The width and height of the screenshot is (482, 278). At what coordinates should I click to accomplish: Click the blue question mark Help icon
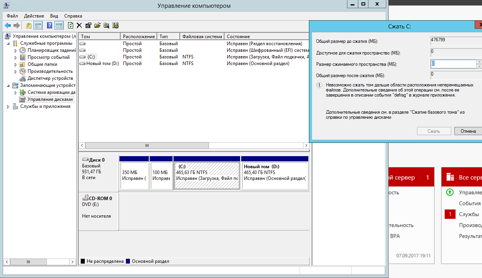(x=49, y=25)
